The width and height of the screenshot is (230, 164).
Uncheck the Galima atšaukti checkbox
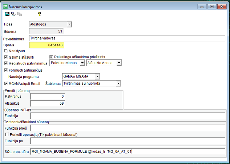tap(6, 57)
